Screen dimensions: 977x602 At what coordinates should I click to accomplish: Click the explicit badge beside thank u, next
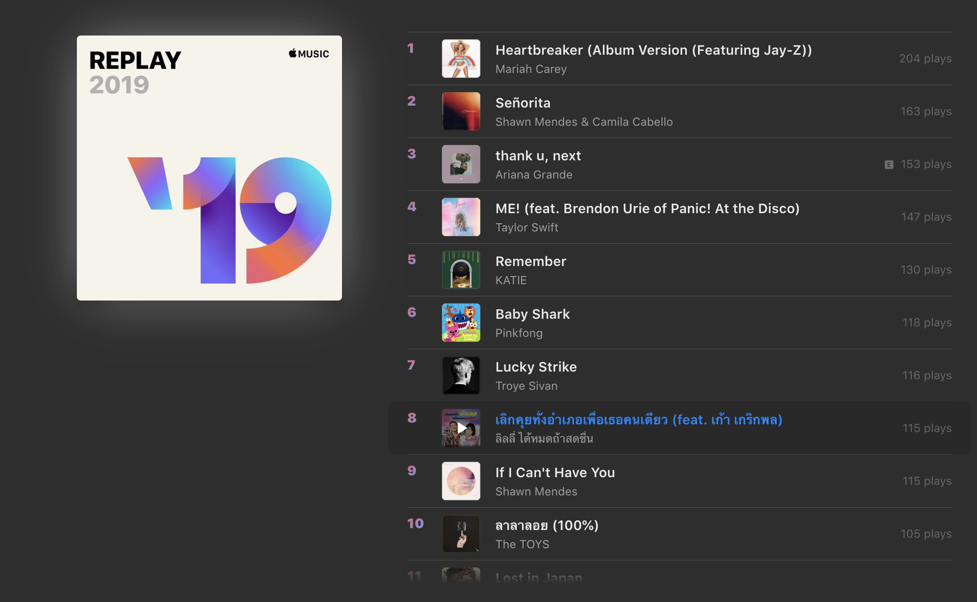pos(889,165)
